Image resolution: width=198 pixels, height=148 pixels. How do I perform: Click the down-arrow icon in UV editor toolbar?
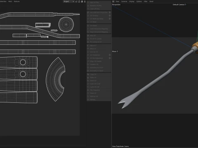click(85, 2)
